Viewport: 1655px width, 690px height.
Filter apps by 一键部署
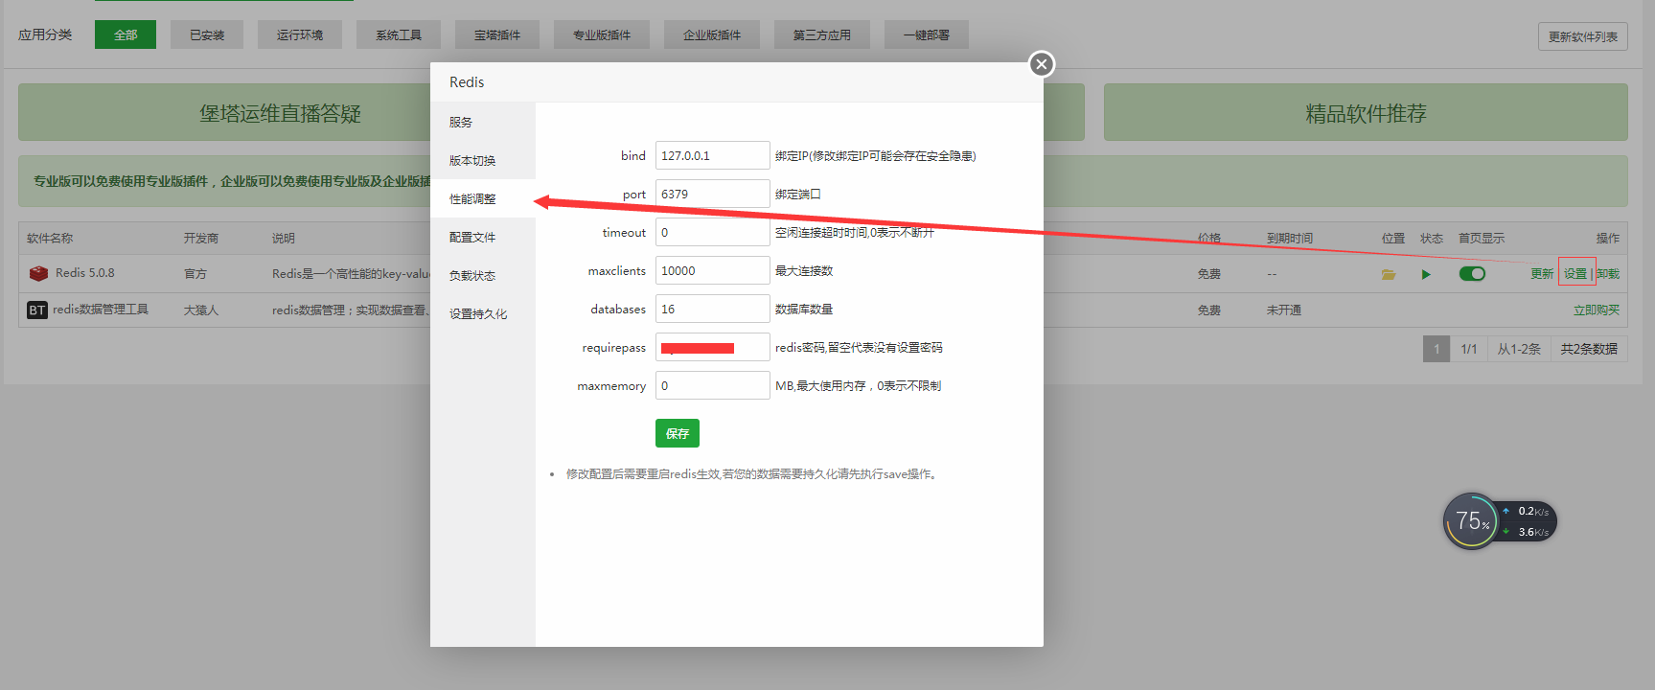pyautogui.click(x=927, y=34)
